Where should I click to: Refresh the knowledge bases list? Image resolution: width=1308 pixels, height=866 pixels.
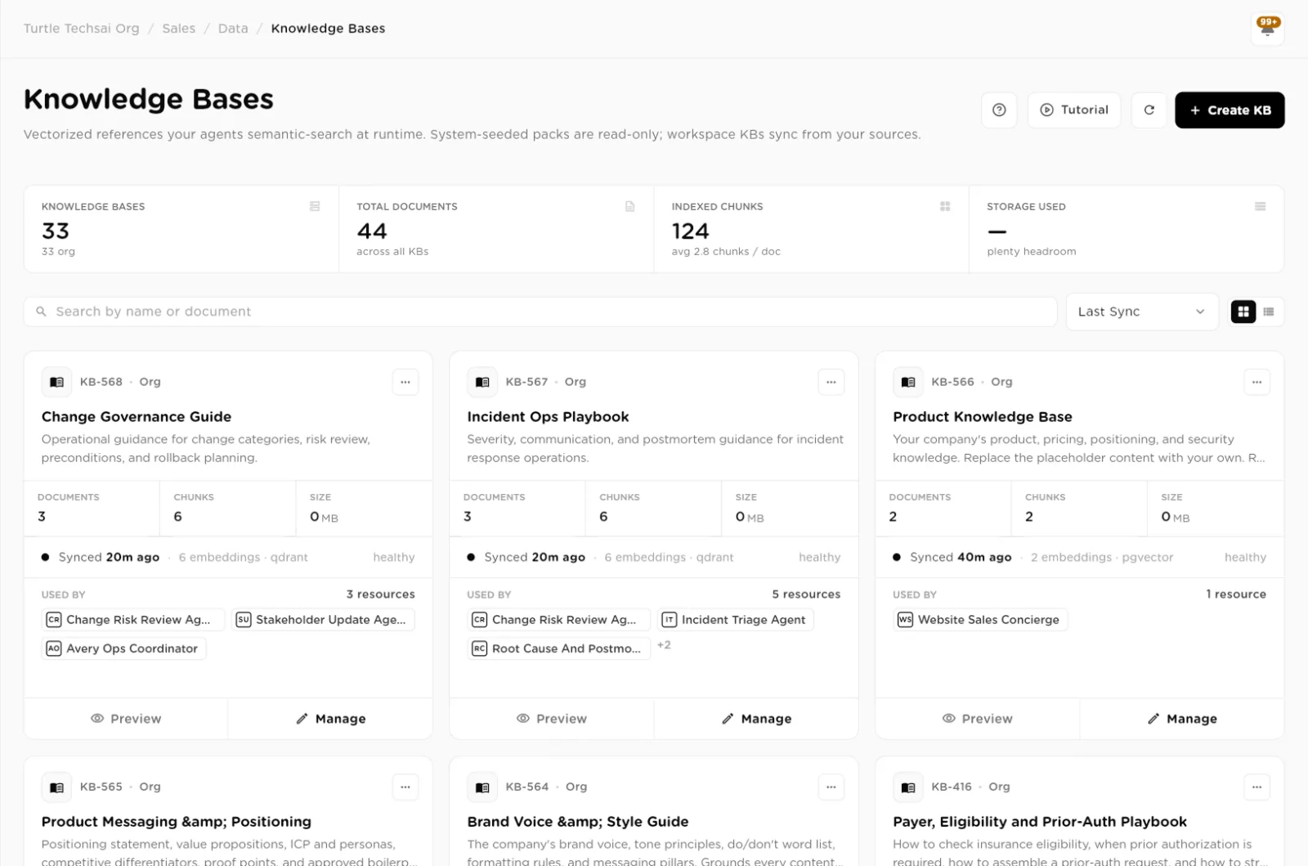[x=1149, y=110]
